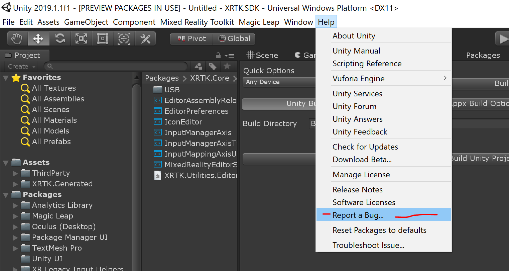Expand the XRTK.Generated folder

(15, 184)
